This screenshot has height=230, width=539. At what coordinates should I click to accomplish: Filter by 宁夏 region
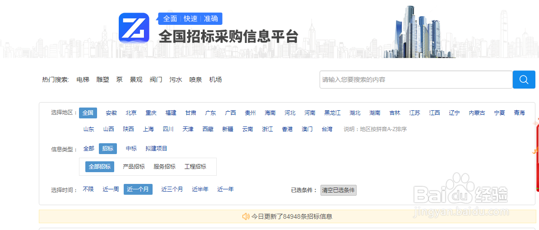pyautogui.click(x=499, y=113)
